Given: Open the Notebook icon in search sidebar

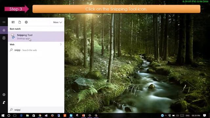Looking at the screenshot, I should [x=4, y=38].
